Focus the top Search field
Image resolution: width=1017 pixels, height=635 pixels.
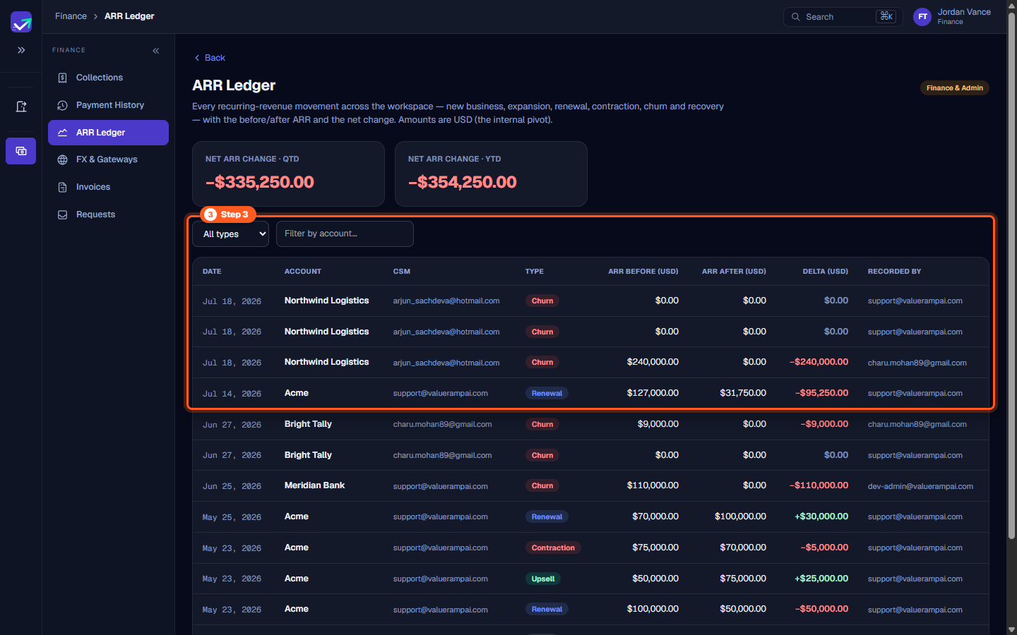click(x=843, y=17)
